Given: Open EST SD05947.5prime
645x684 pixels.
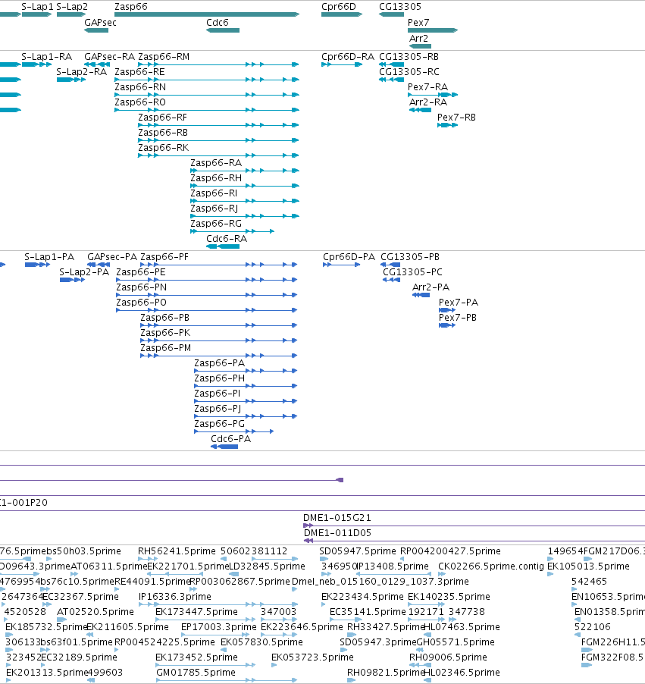Looking at the screenshot, I should 357,551.
